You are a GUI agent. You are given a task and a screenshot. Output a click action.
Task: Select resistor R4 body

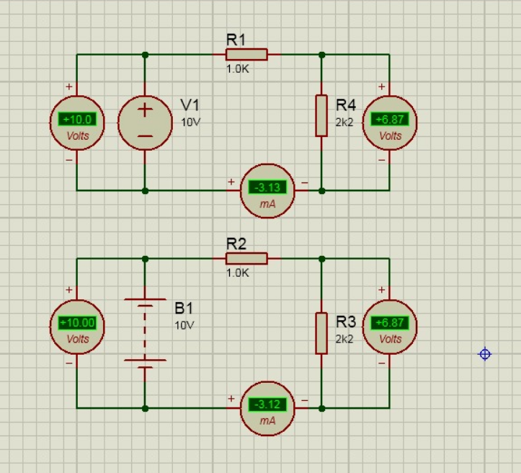(321, 115)
